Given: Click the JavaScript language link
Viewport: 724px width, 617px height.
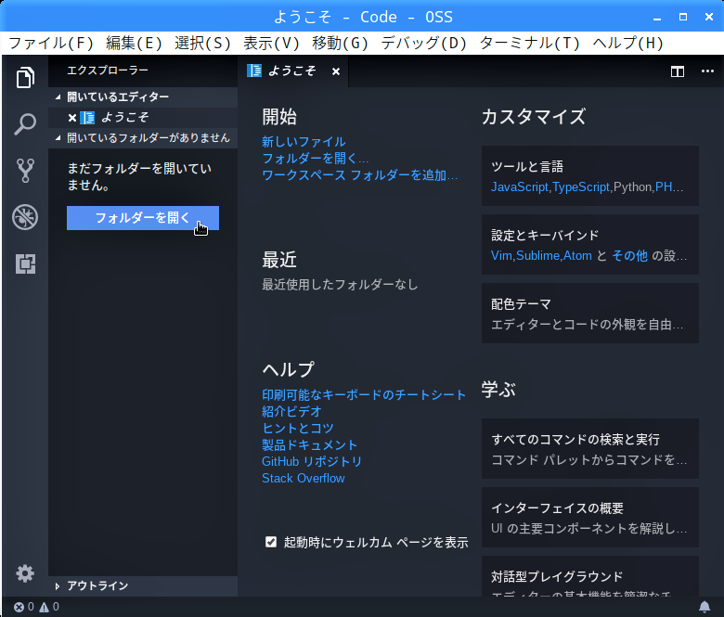Looking at the screenshot, I should tap(520, 186).
